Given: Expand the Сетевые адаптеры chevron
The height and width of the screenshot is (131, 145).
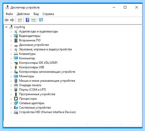Looking at the screenshot, I should [x=11, y=103].
